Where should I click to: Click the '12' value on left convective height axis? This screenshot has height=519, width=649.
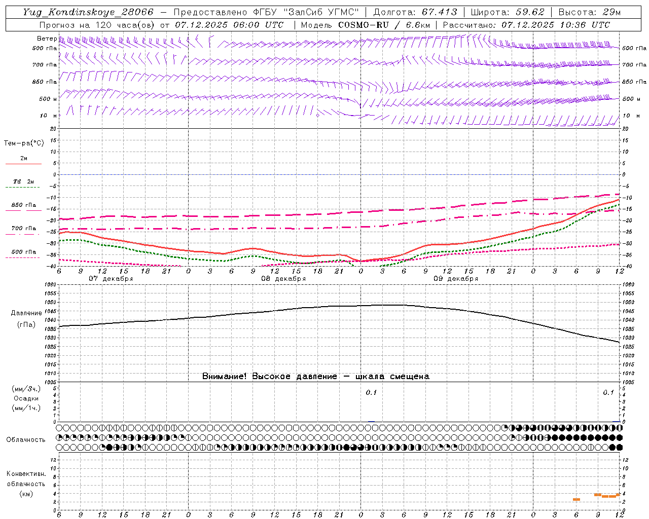(53, 460)
